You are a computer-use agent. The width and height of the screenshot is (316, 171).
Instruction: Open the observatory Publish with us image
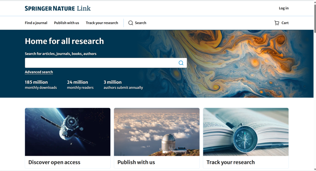[x=157, y=132]
